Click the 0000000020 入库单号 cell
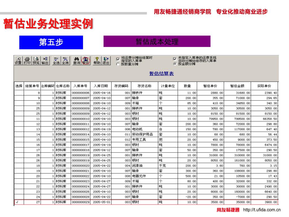Screen dimensions: 289x217 (80, 166)
